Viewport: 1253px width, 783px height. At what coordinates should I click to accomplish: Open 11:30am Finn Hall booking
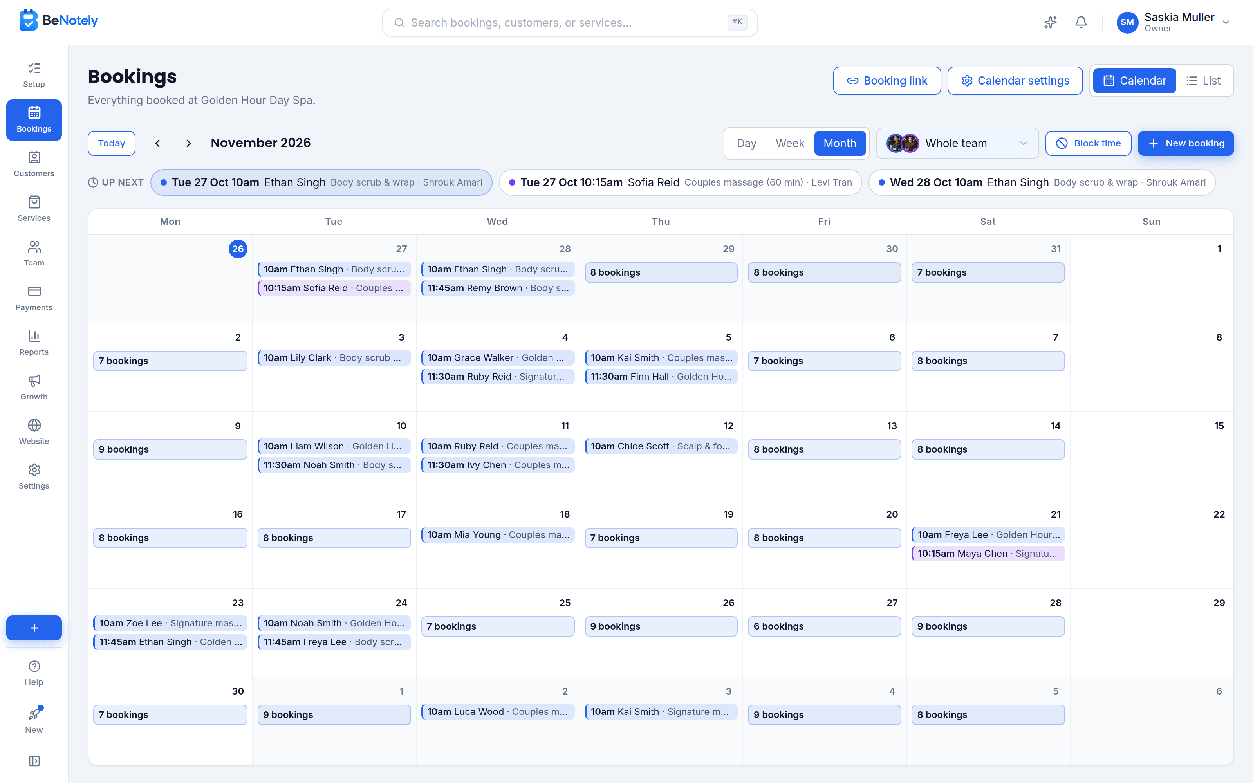click(661, 377)
